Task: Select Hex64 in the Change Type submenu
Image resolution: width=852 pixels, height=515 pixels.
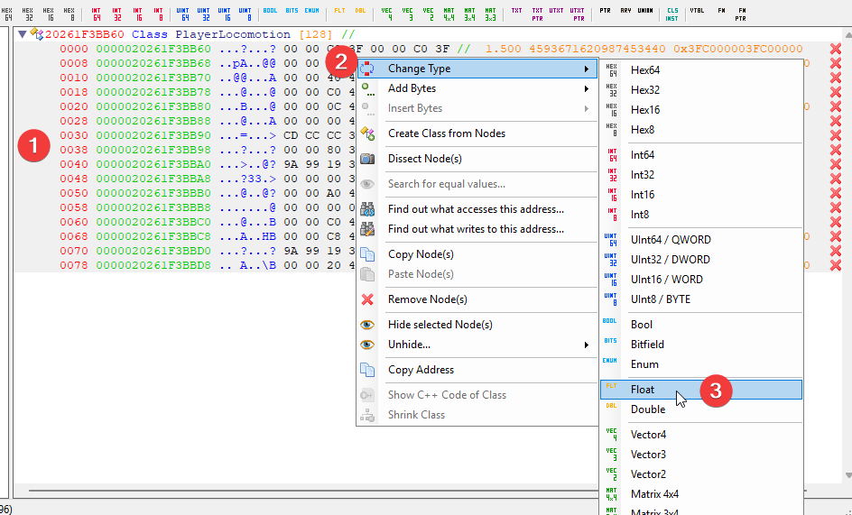Action: pos(701,70)
